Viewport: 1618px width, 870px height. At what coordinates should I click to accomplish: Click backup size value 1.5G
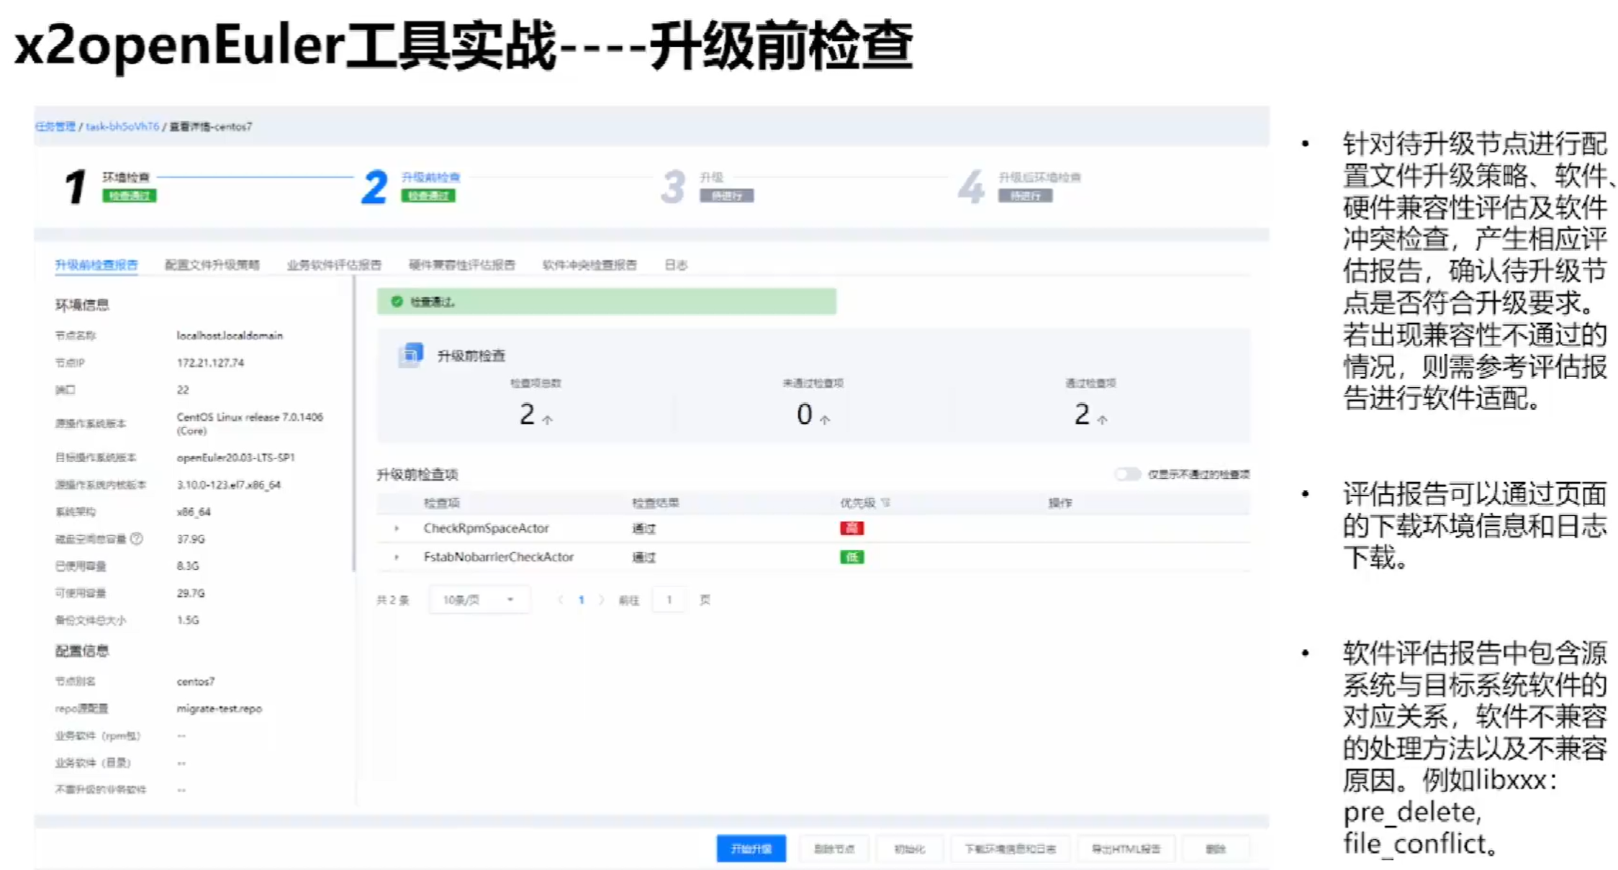click(187, 620)
